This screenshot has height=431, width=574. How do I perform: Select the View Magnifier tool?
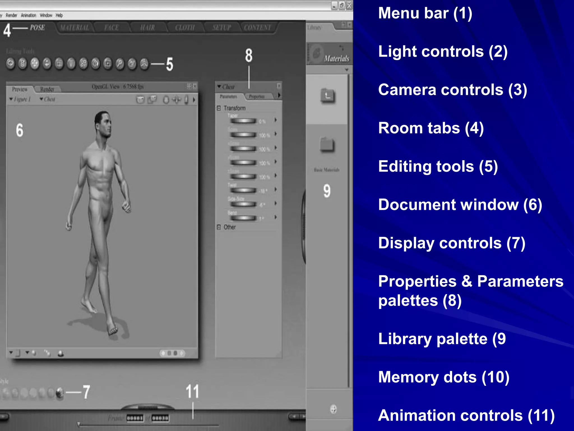[x=120, y=64]
